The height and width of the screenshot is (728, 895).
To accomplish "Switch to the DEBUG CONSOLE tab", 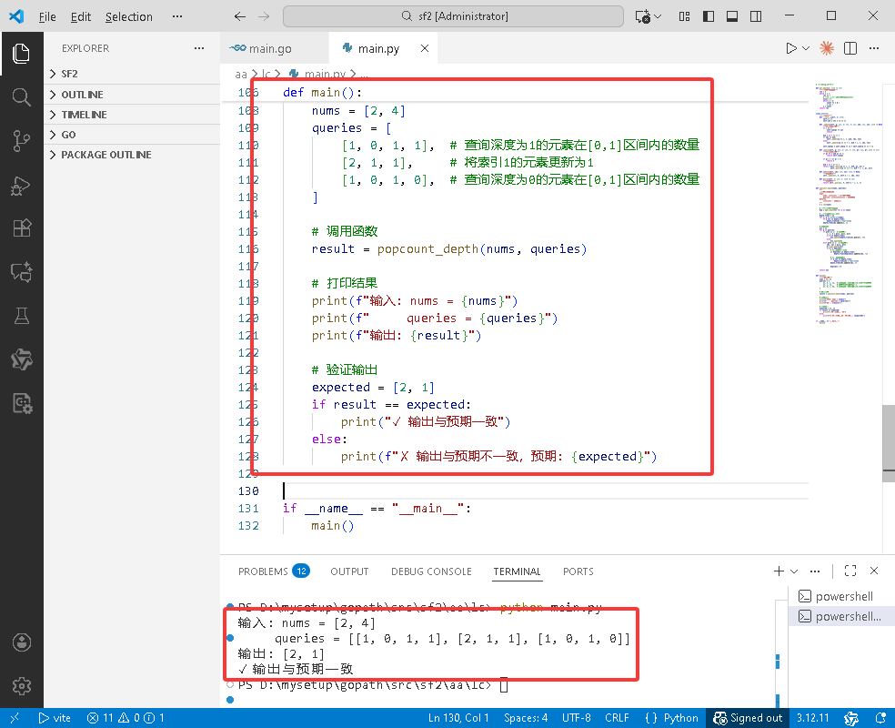I will tap(431, 571).
